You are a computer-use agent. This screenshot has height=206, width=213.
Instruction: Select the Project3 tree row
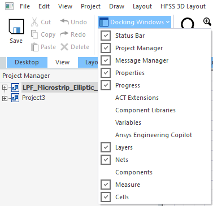[x=33, y=98]
